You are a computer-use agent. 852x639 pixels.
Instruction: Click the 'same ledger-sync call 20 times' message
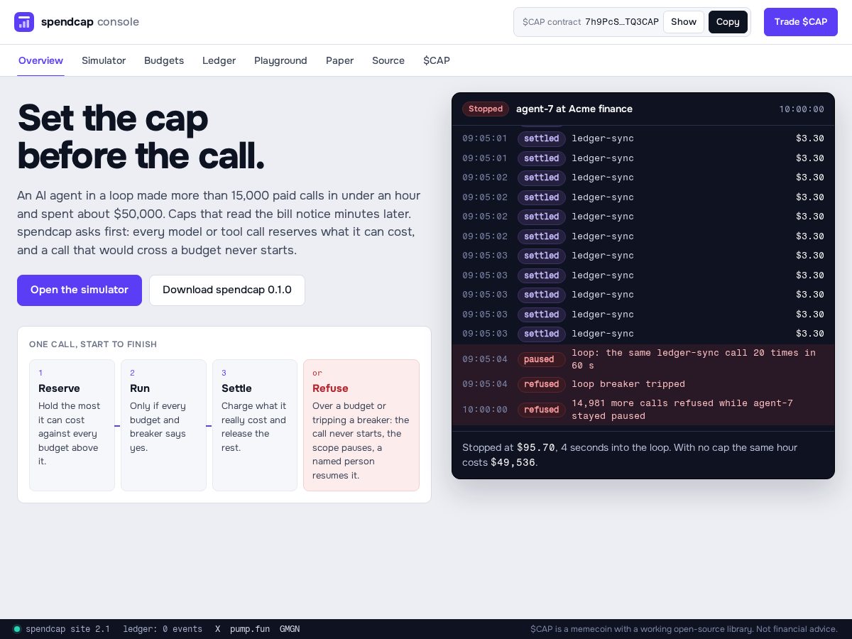[694, 359]
